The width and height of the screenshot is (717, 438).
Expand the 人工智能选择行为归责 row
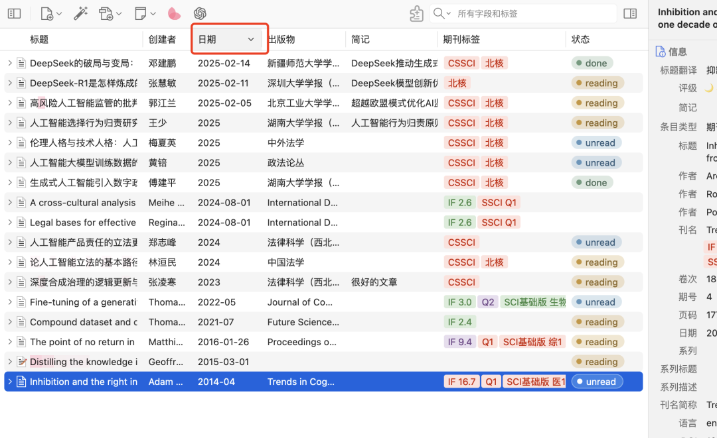(x=9, y=123)
